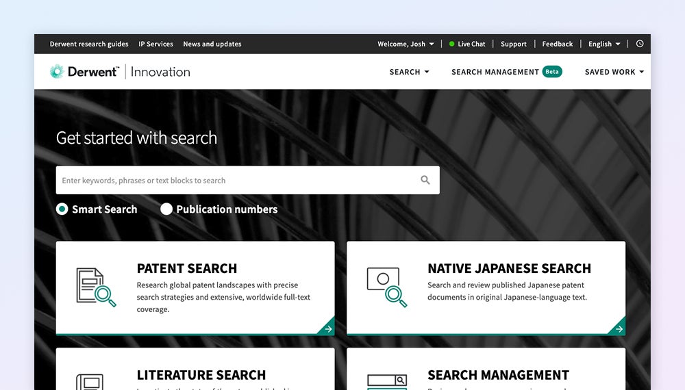Click the clock history icon in top bar
Image resolution: width=685 pixels, height=390 pixels.
[640, 44]
